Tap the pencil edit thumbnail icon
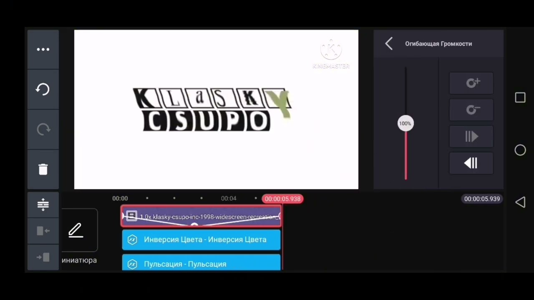The width and height of the screenshot is (534, 300). pyautogui.click(x=76, y=230)
